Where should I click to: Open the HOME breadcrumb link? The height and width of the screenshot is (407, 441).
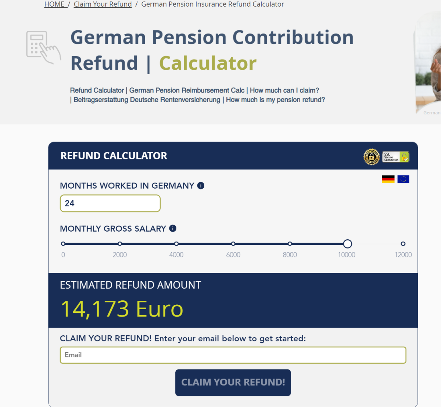point(54,4)
